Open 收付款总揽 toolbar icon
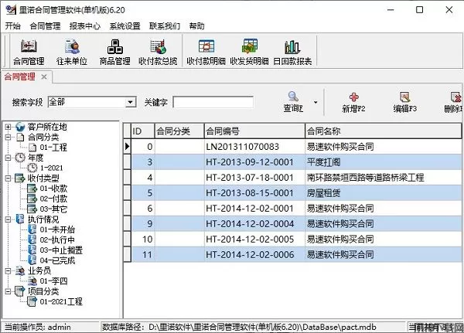 [x=158, y=46]
